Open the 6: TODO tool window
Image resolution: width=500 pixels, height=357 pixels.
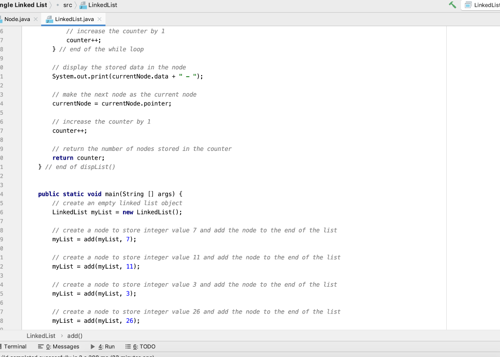pyautogui.click(x=140, y=346)
